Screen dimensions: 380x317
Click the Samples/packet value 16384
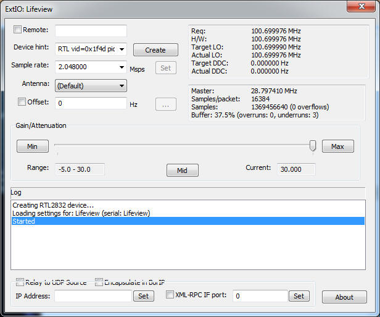(260, 99)
